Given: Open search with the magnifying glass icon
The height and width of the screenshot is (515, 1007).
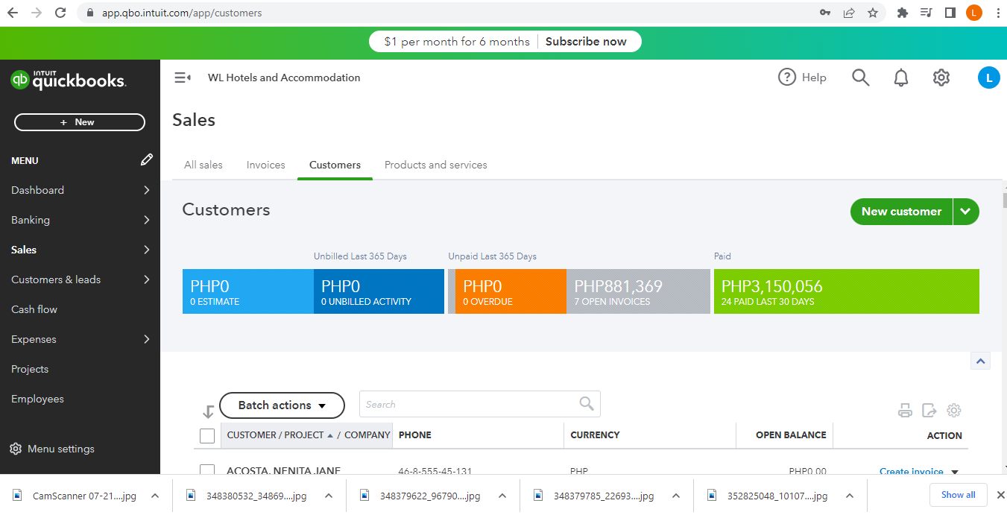Looking at the screenshot, I should pyautogui.click(x=860, y=78).
